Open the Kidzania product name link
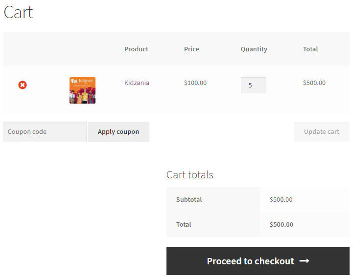Viewport: 353px width, 278px height. pos(137,83)
